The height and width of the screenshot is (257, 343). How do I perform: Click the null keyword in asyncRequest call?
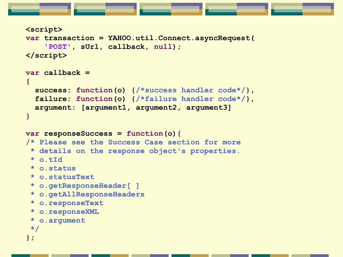163,47
